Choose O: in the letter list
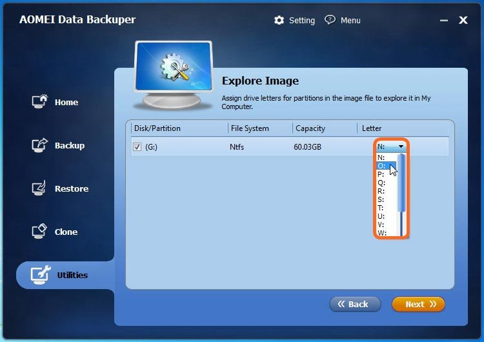 386,166
